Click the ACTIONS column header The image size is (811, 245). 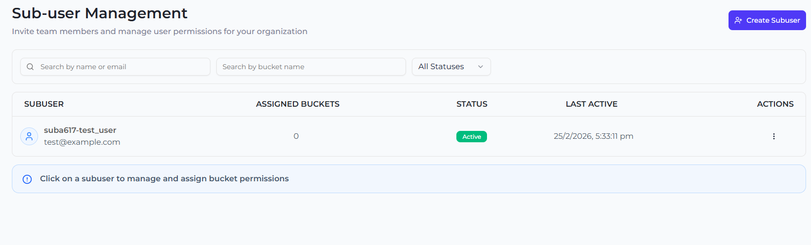775,104
